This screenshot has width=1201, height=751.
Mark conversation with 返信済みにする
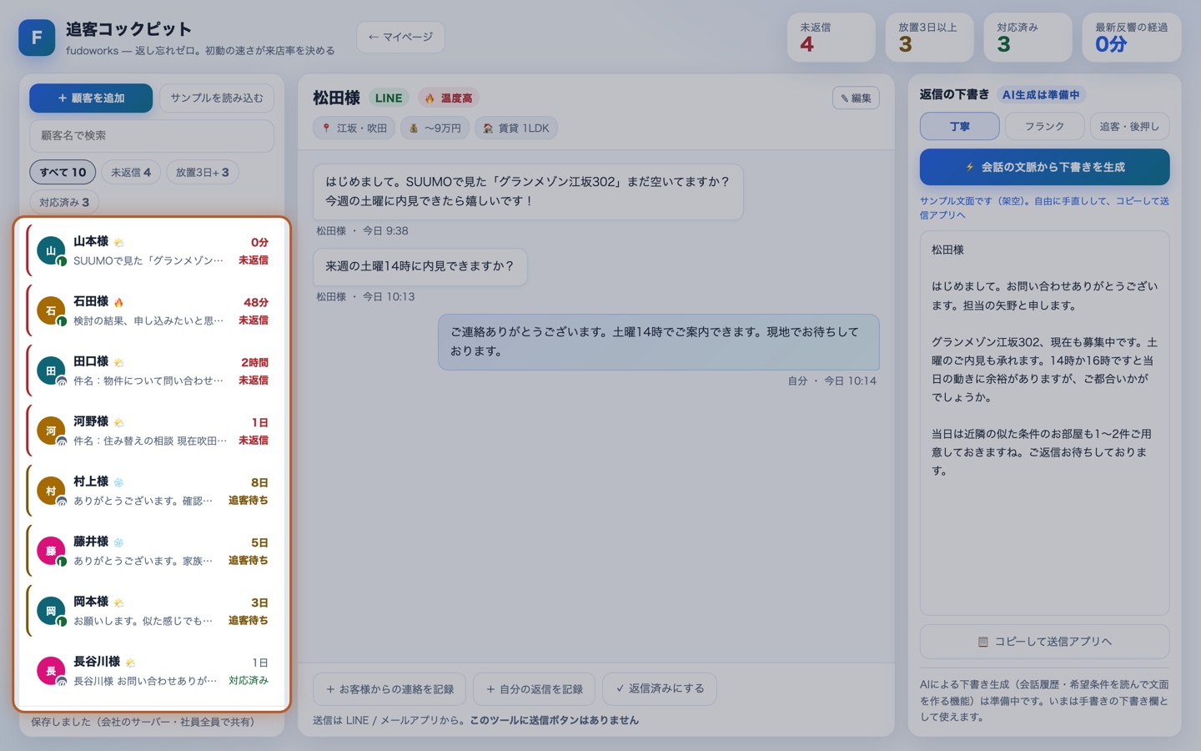(660, 689)
